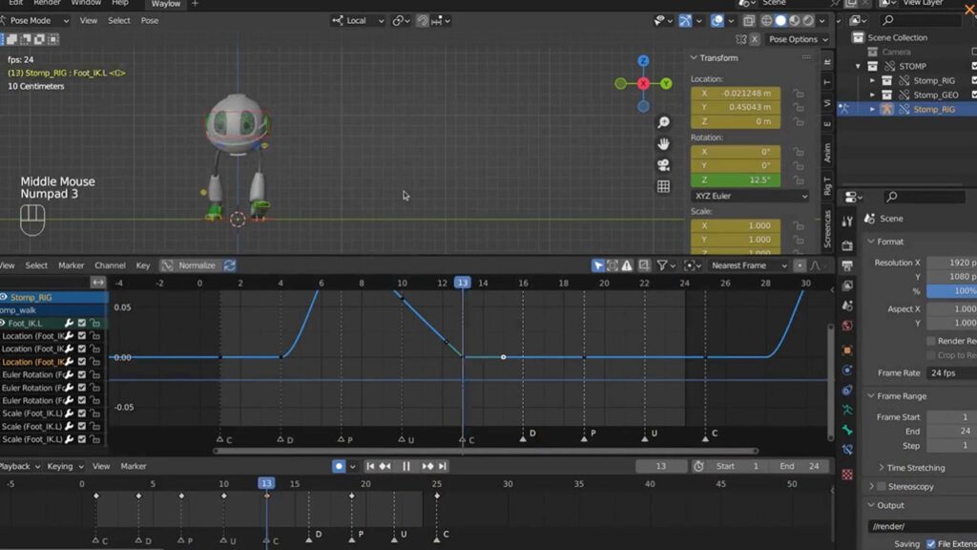Select Camera in the outliner
Viewport: 977px width, 550px height.
(896, 52)
